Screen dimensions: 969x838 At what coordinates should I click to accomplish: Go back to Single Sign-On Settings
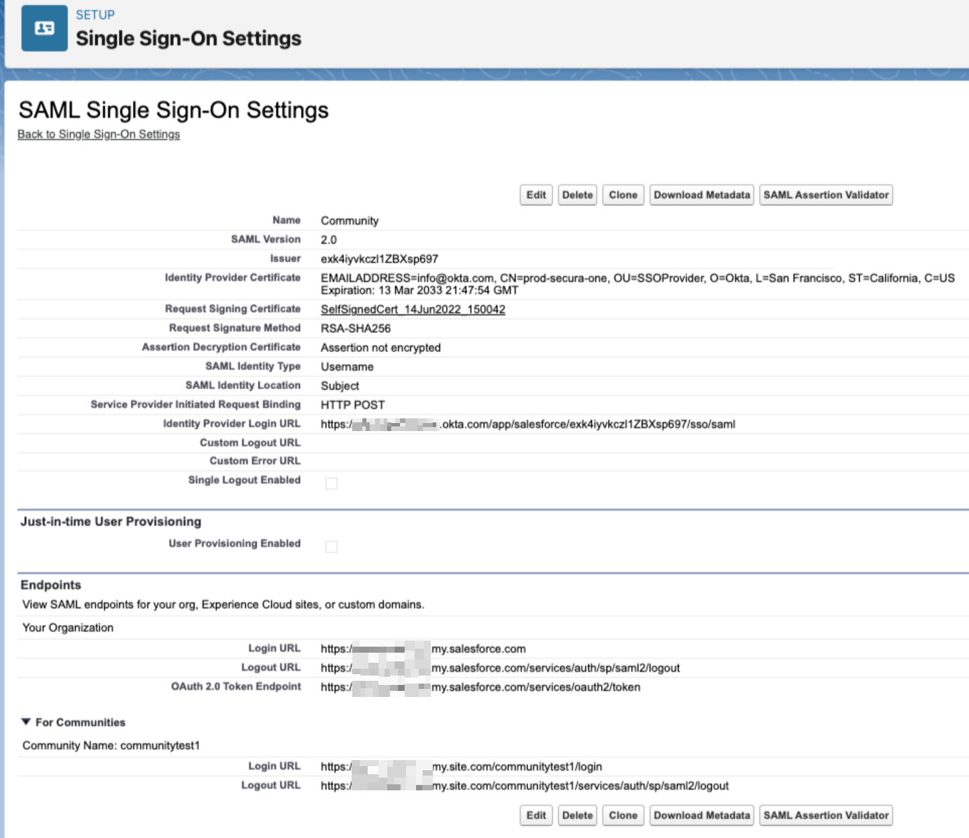click(x=99, y=134)
